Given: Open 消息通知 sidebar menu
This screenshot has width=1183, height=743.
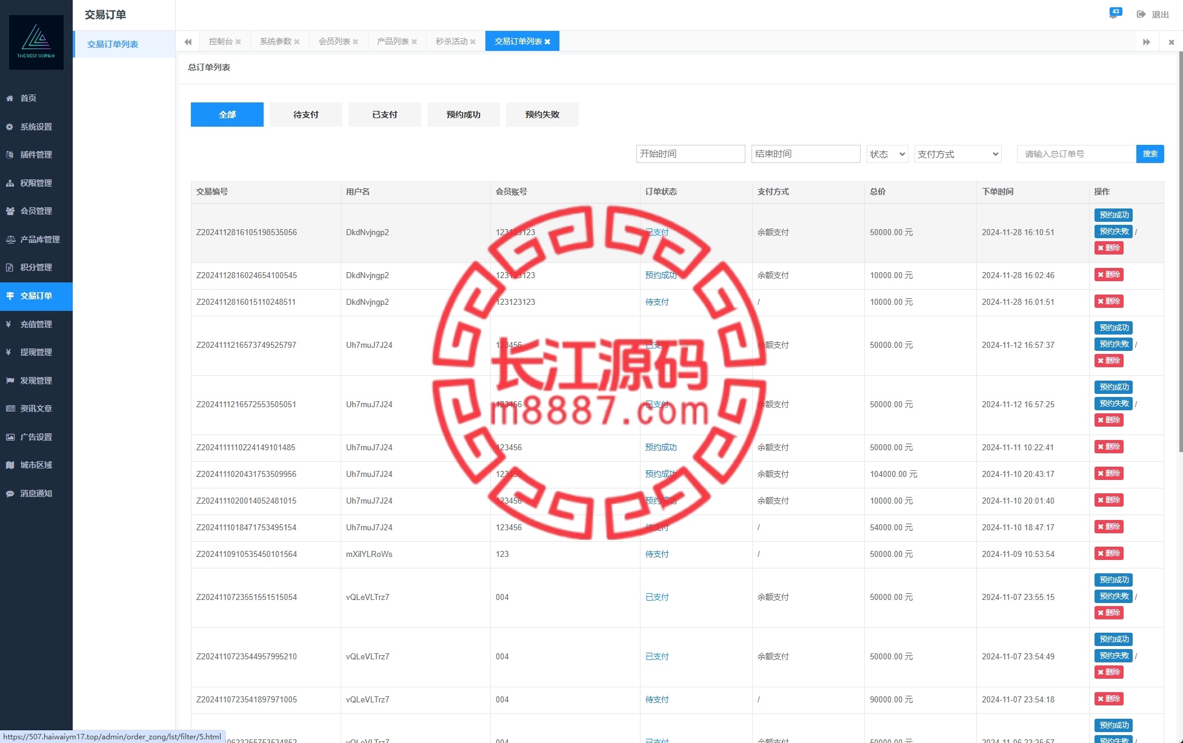Looking at the screenshot, I should (36, 493).
